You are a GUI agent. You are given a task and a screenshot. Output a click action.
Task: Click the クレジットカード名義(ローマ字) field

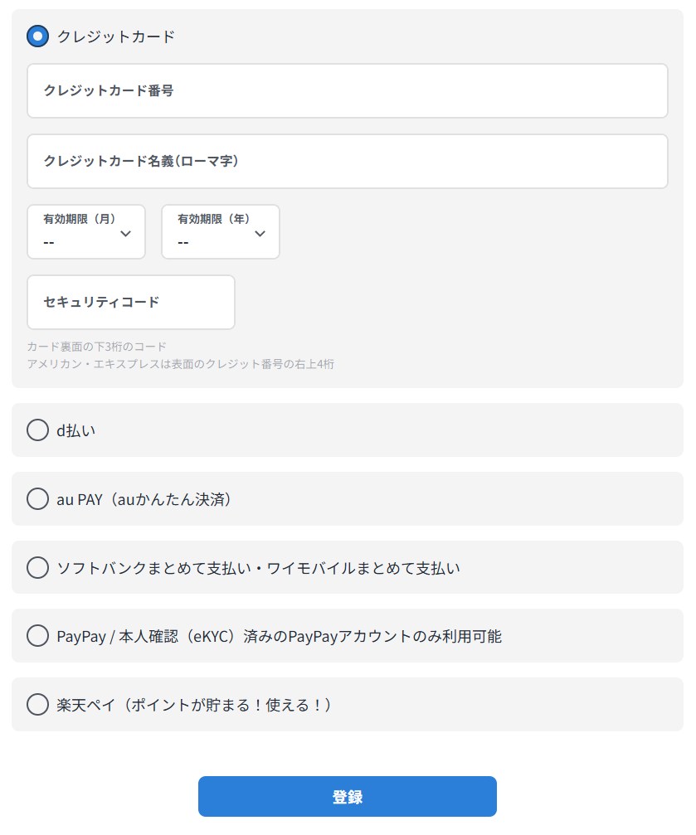[x=347, y=162]
